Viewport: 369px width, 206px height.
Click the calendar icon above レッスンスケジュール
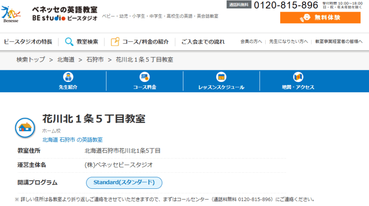[x=221, y=77]
